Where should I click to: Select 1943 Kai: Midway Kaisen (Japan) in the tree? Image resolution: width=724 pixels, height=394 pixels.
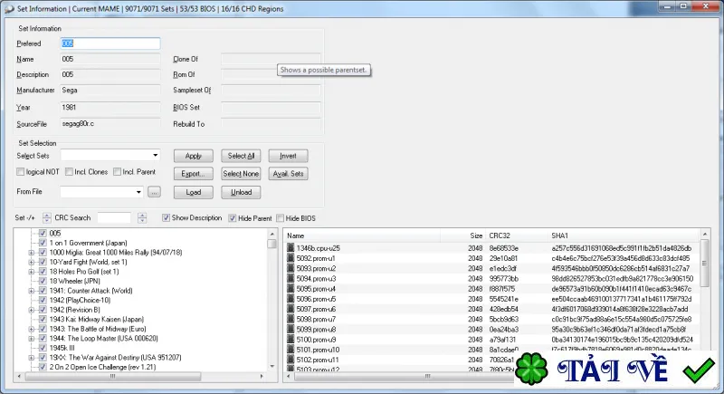point(97,319)
